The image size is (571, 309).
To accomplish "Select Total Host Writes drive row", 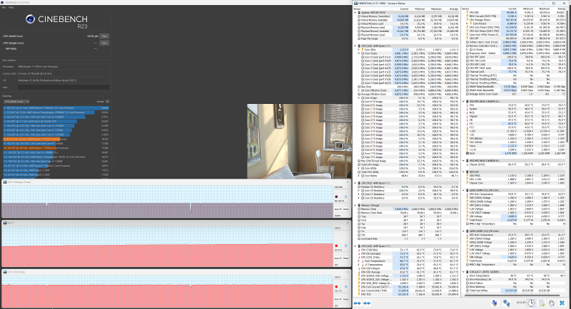I will (x=515, y=290).
